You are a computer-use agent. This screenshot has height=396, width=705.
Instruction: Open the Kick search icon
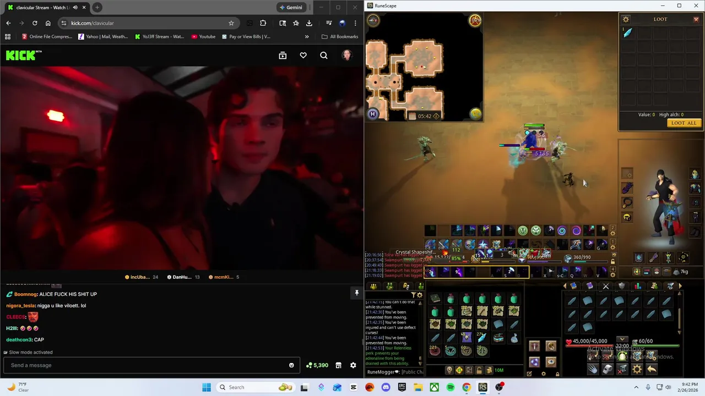click(x=324, y=55)
